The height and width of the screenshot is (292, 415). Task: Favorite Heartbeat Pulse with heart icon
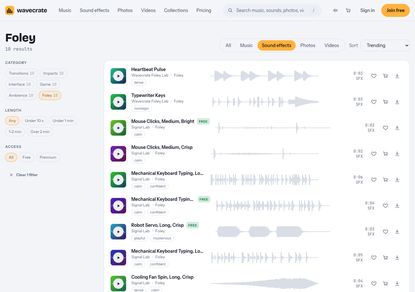tap(374, 76)
